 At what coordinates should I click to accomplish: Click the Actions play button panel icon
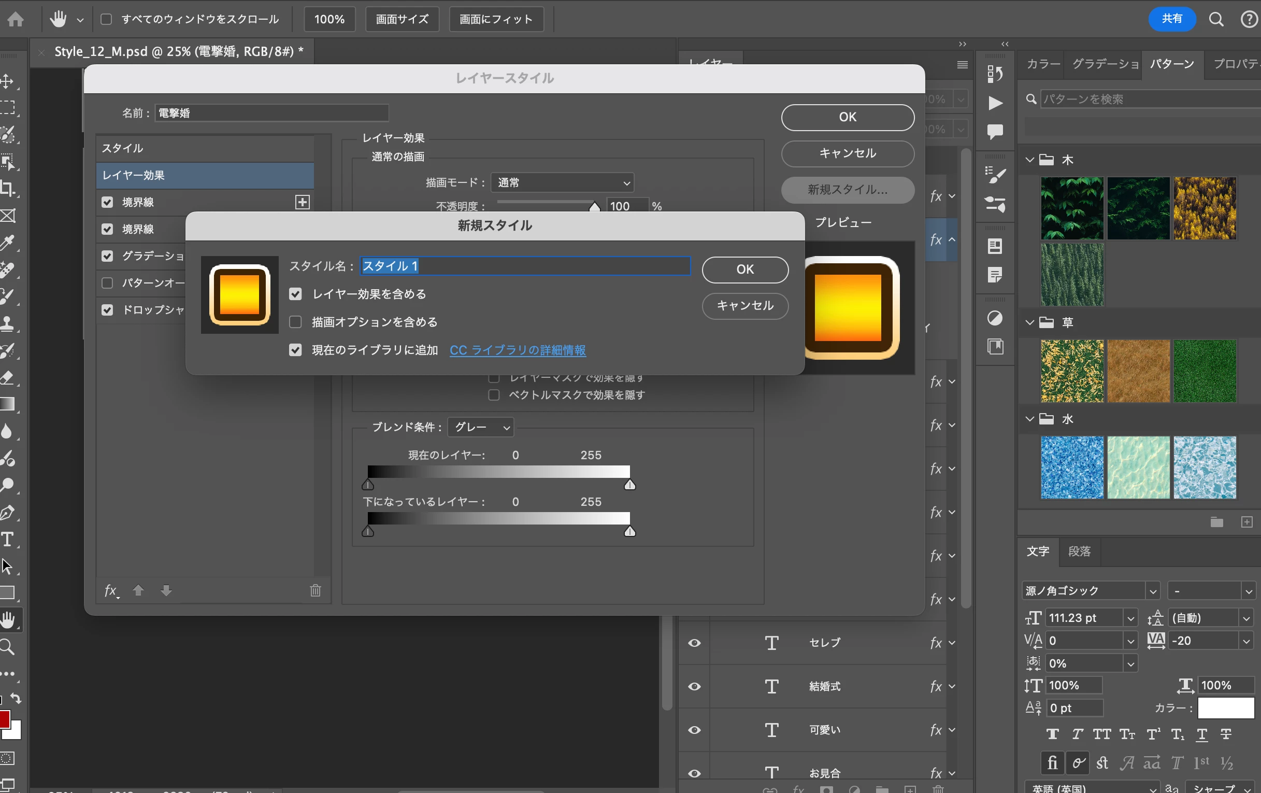click(995, 103)
